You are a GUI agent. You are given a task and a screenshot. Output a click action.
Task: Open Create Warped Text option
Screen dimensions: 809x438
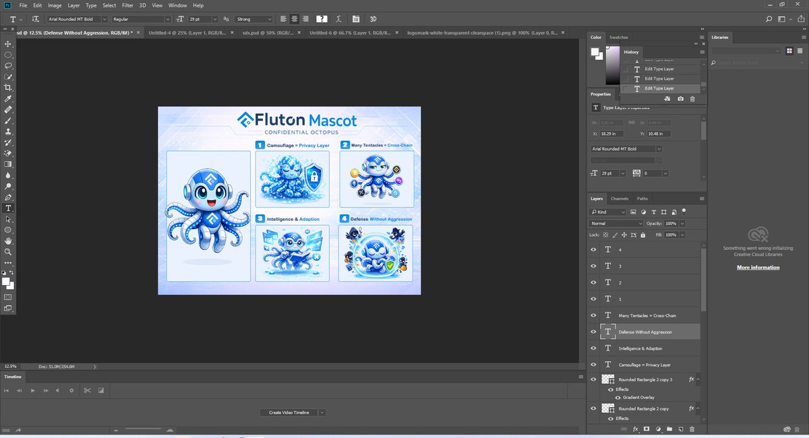(338, 19)
